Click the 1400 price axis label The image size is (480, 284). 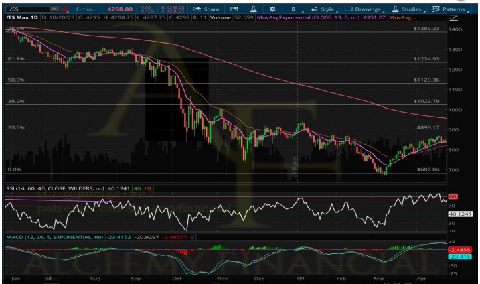pyautogui.click(x=455, y=29)
